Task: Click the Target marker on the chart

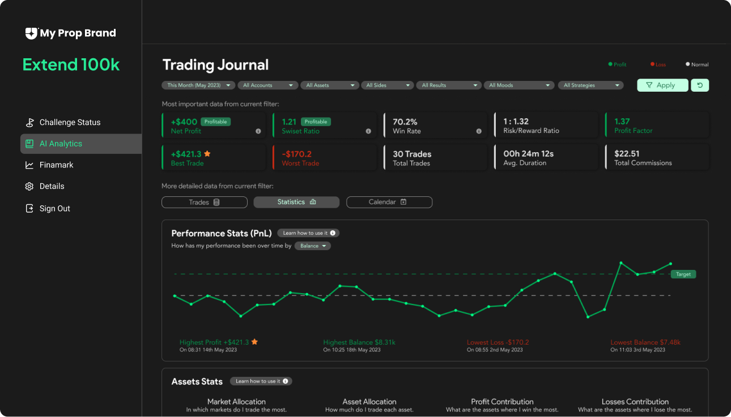Action: [x=683, y=274]
